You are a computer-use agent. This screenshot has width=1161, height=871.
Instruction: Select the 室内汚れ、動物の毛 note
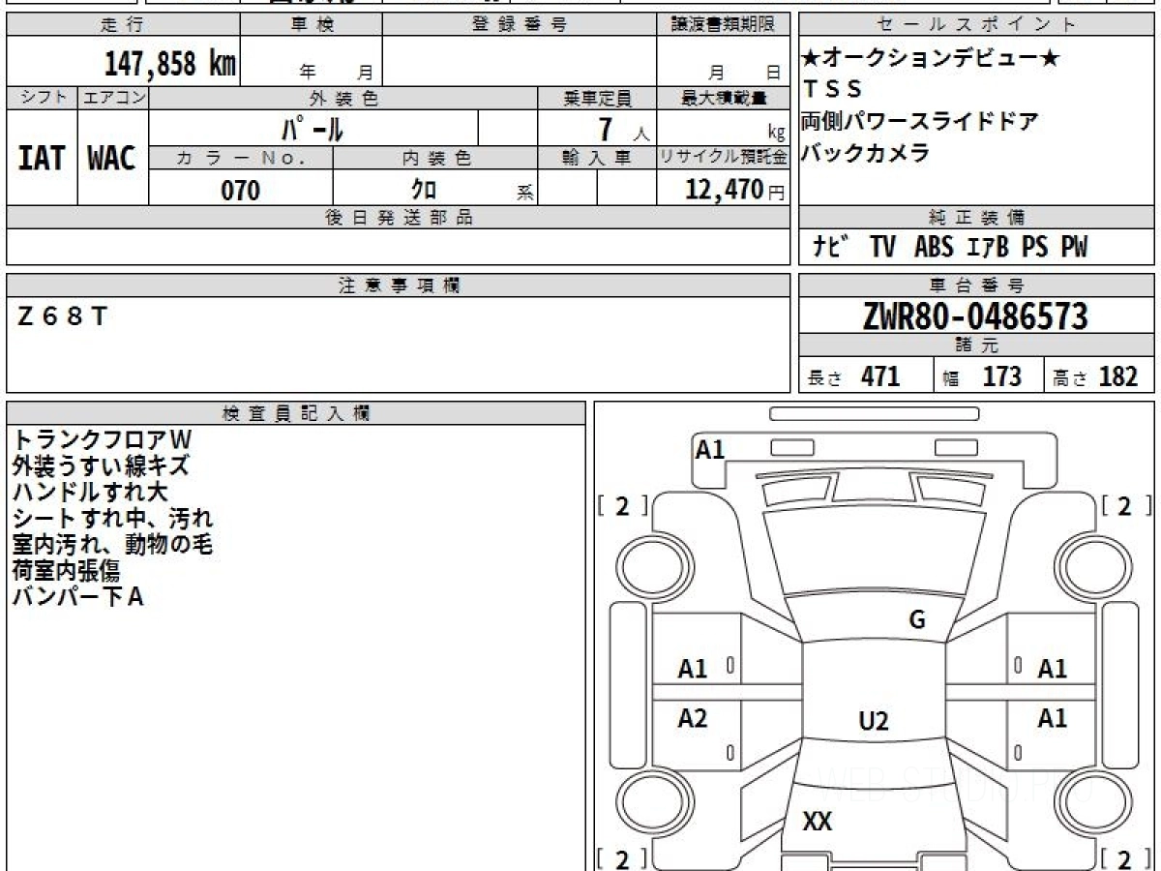[112, 545]
